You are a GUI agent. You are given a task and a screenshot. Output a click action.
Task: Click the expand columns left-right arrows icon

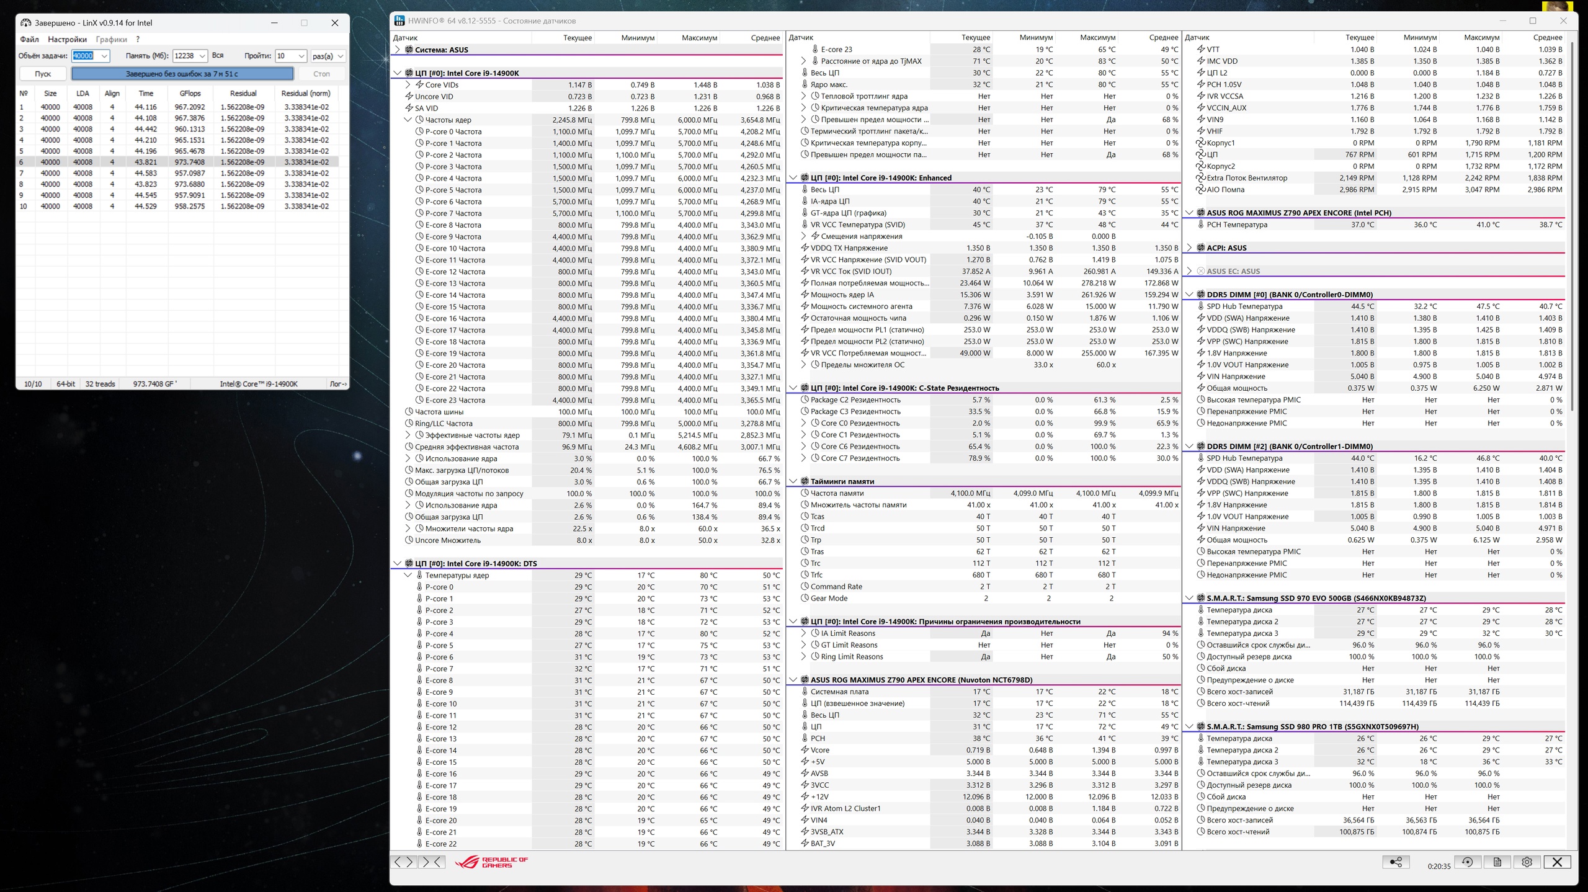[403, 862]
